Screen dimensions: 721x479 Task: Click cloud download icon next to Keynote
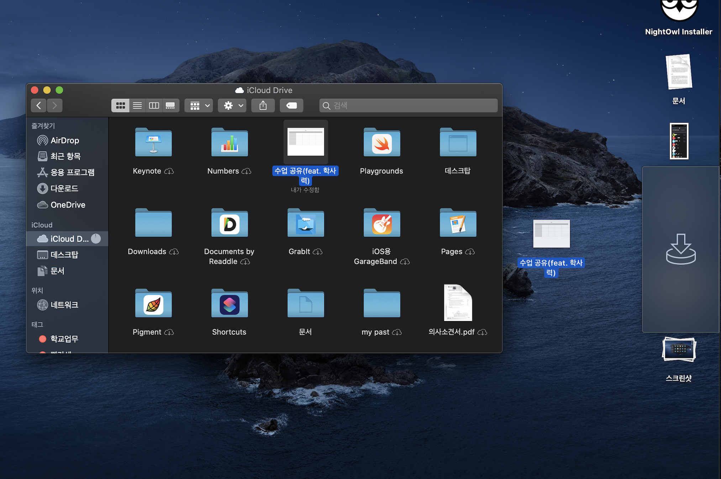(x=169, y=172)
